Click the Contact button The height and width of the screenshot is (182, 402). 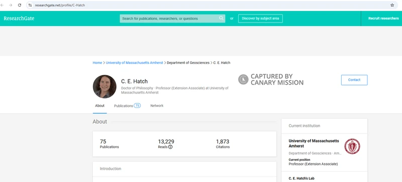(354, 80)
